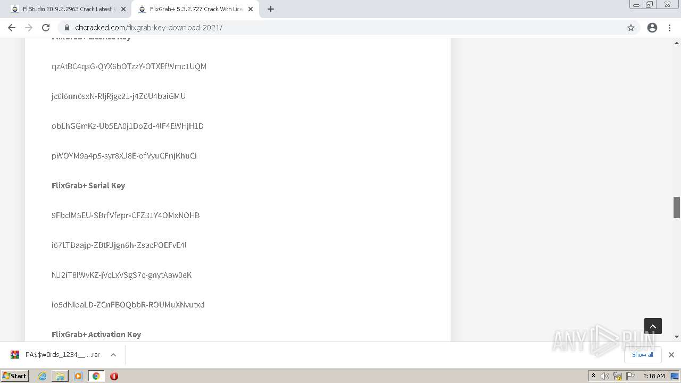Select serial key starting NJ2iT8lWvKZ

point(122,275)
